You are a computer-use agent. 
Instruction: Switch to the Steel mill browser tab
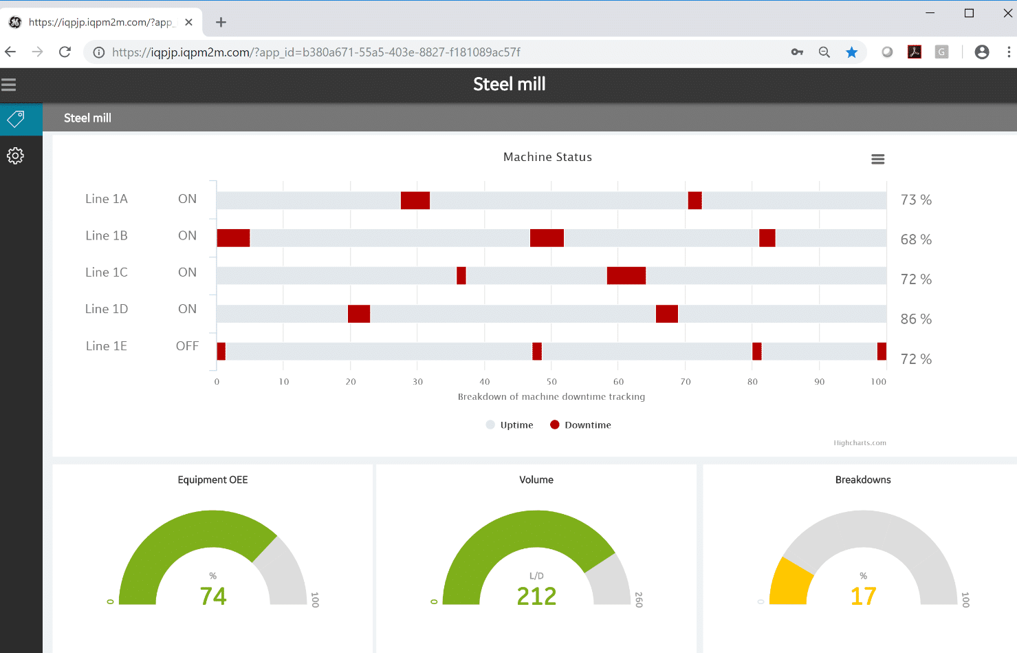(96, 21)
